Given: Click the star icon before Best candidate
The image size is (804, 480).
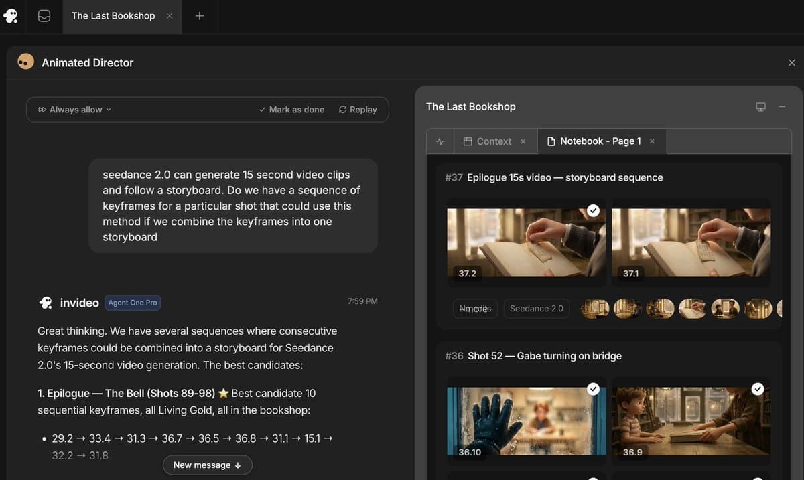Looking at the screenshot, I should coord(224,393).
